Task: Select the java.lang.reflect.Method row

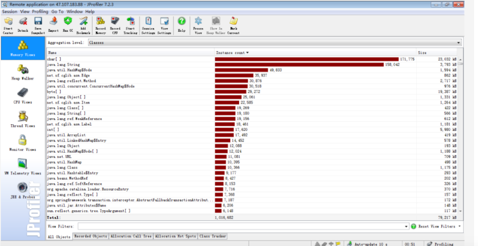Action: point(252,81)
